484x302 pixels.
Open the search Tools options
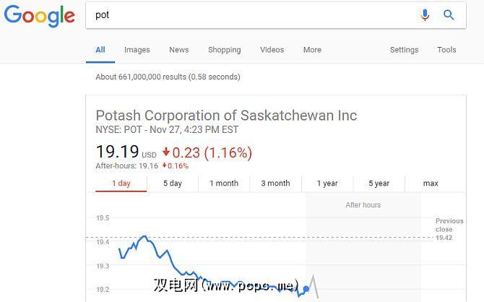(446, 50)
